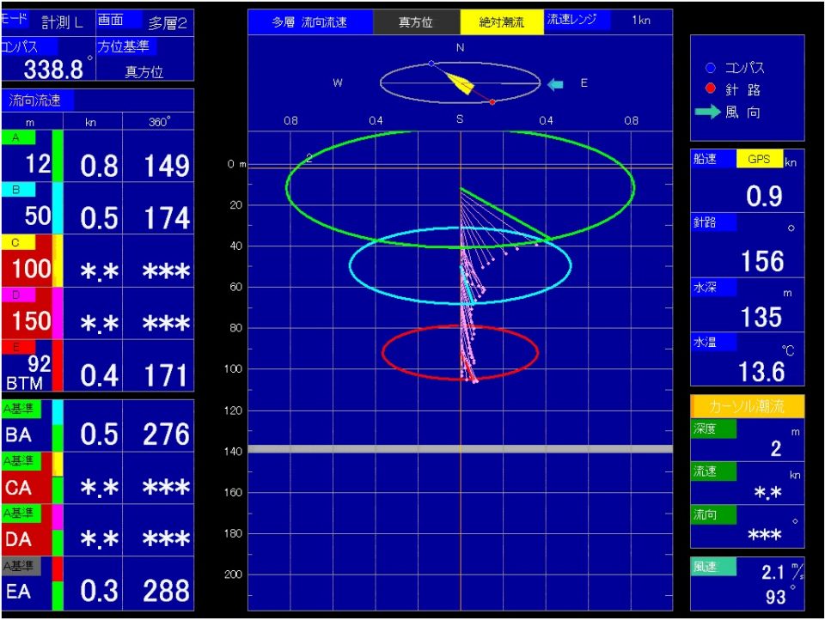
Task: Click the blue compass dot on ellipse
Action: [431, 64]
